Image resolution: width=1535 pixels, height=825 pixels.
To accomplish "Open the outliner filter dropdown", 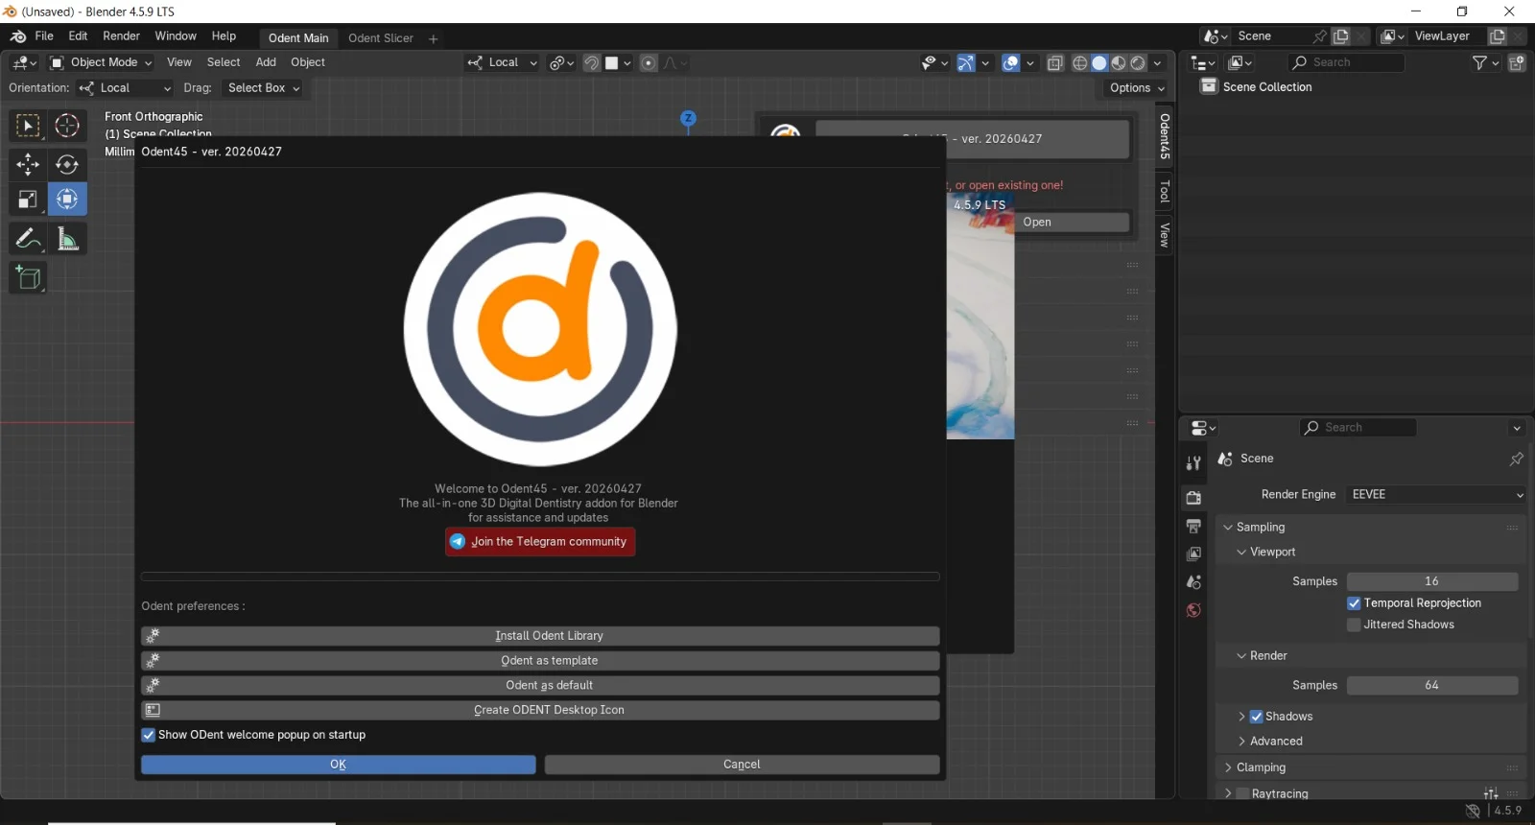I will [1486, 62].
